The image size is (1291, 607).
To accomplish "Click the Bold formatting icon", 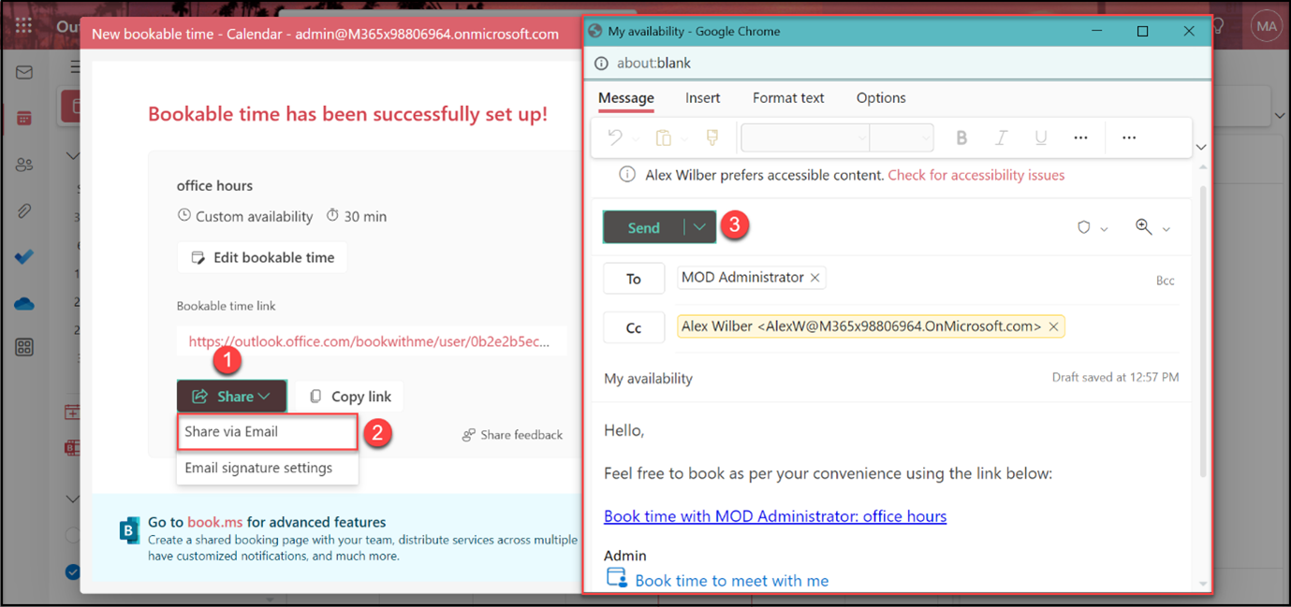I will [961, 137].
